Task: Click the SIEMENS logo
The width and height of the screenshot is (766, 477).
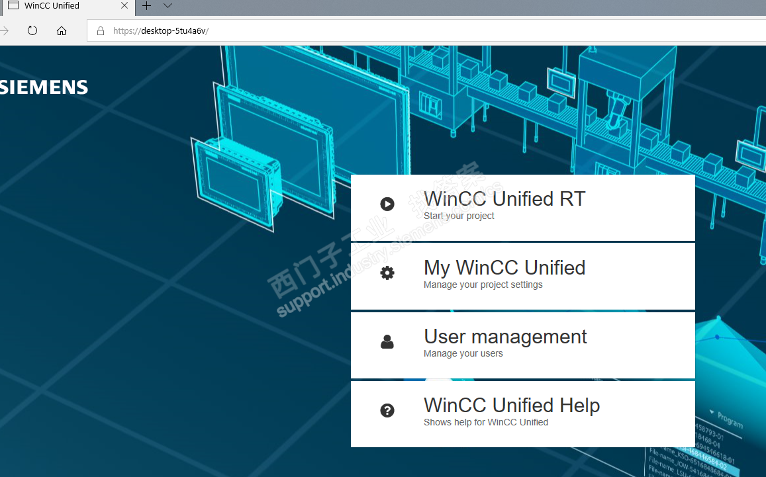Action: [44, 87]
